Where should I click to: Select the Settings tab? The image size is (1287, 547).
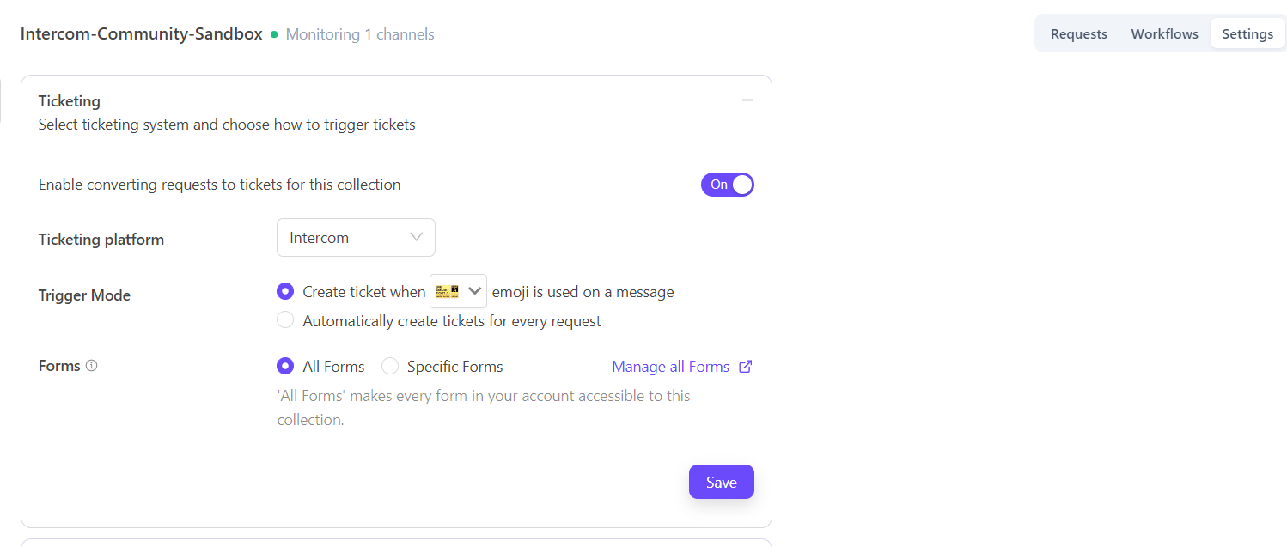pyautogui.click(x=1247, y=34)
